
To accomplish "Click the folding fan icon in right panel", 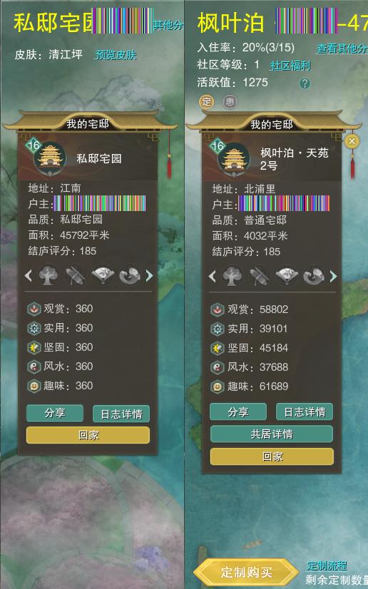I will pyautogui.click(x=287, y=276).
